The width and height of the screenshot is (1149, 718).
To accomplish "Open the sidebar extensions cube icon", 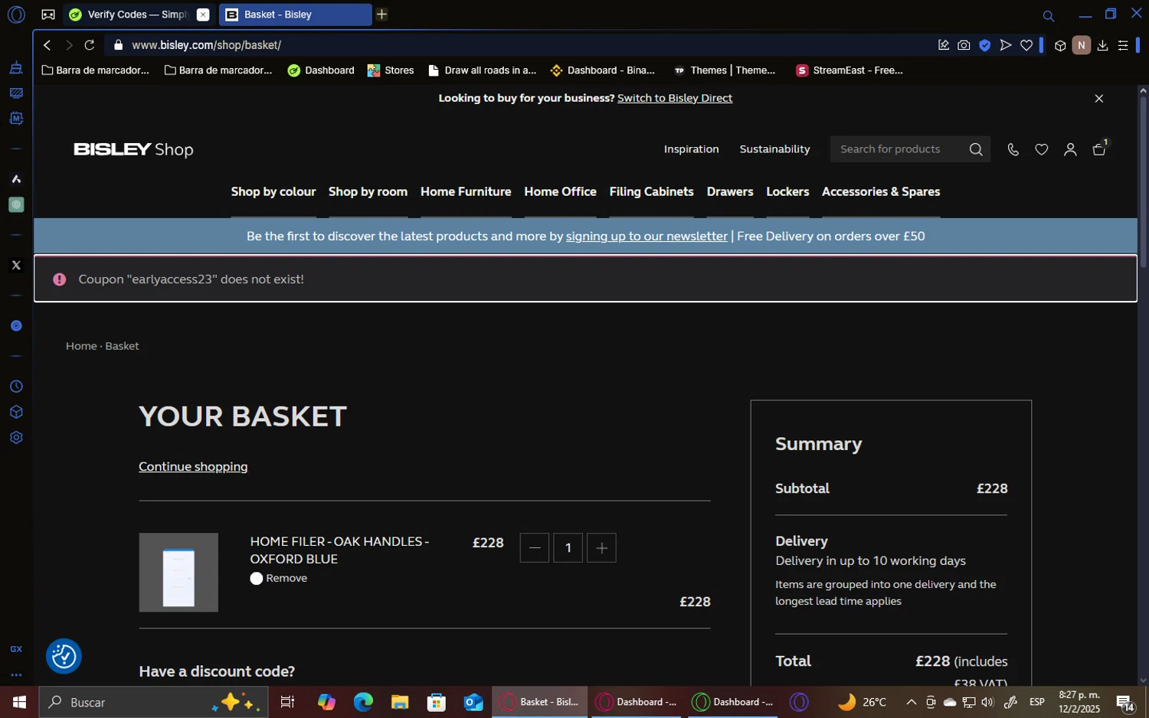I will click(16, 412).
